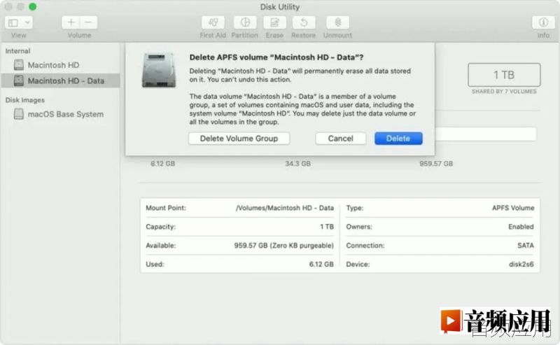Viewport: 560px width, 345px height.
Task: Click the APFS Volume type value
Action: click(513, 208)
